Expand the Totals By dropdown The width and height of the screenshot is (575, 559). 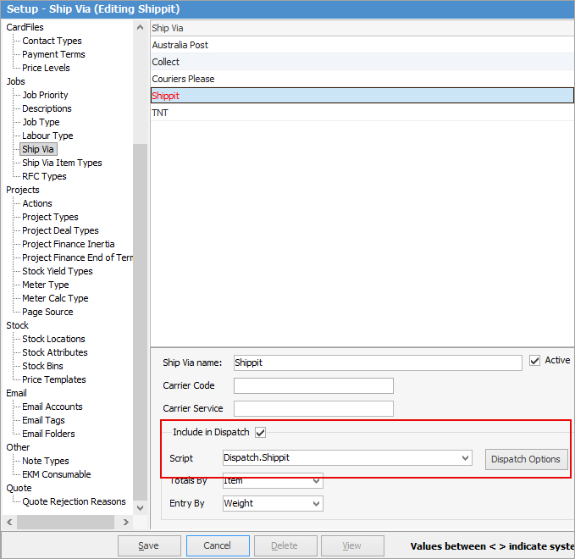(x=316, y=481)
